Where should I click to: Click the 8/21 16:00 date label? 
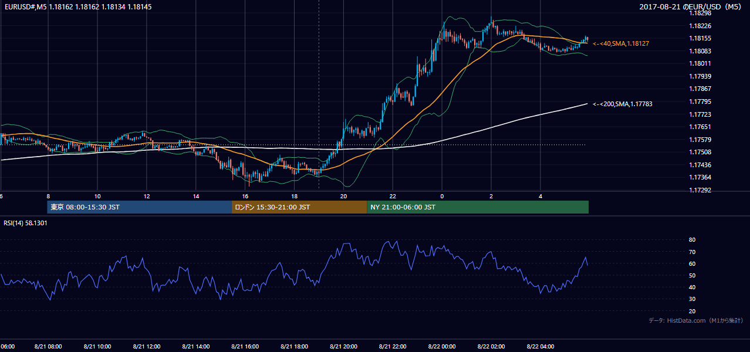(x=245, y=347)
